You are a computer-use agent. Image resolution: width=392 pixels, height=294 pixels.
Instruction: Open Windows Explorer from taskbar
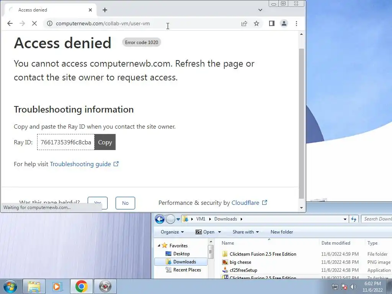pos(34,286)
